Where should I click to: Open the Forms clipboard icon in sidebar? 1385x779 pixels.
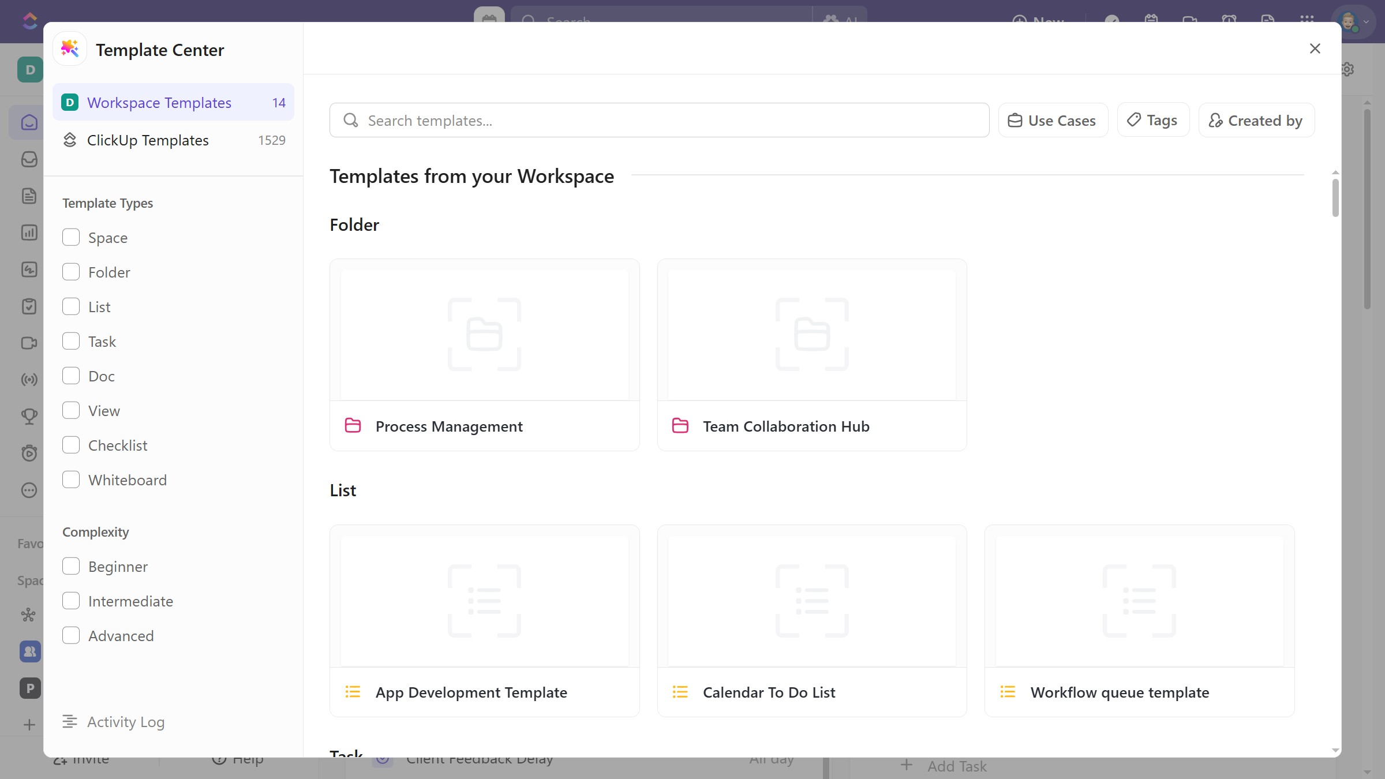(29, 306)
